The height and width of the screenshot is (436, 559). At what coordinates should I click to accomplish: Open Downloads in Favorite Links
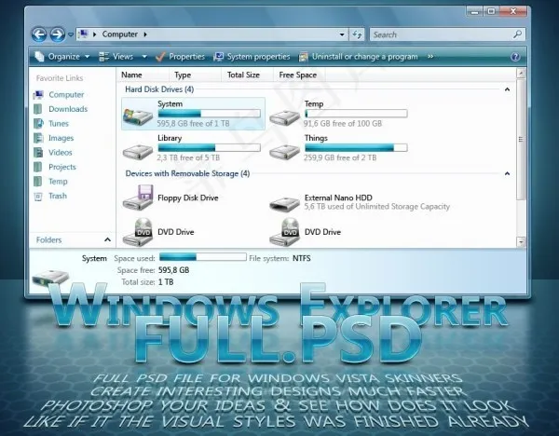tap(68, 109)
